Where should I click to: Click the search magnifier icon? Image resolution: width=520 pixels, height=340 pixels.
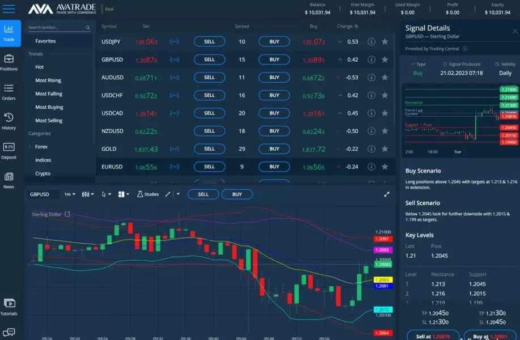[87, 28]
